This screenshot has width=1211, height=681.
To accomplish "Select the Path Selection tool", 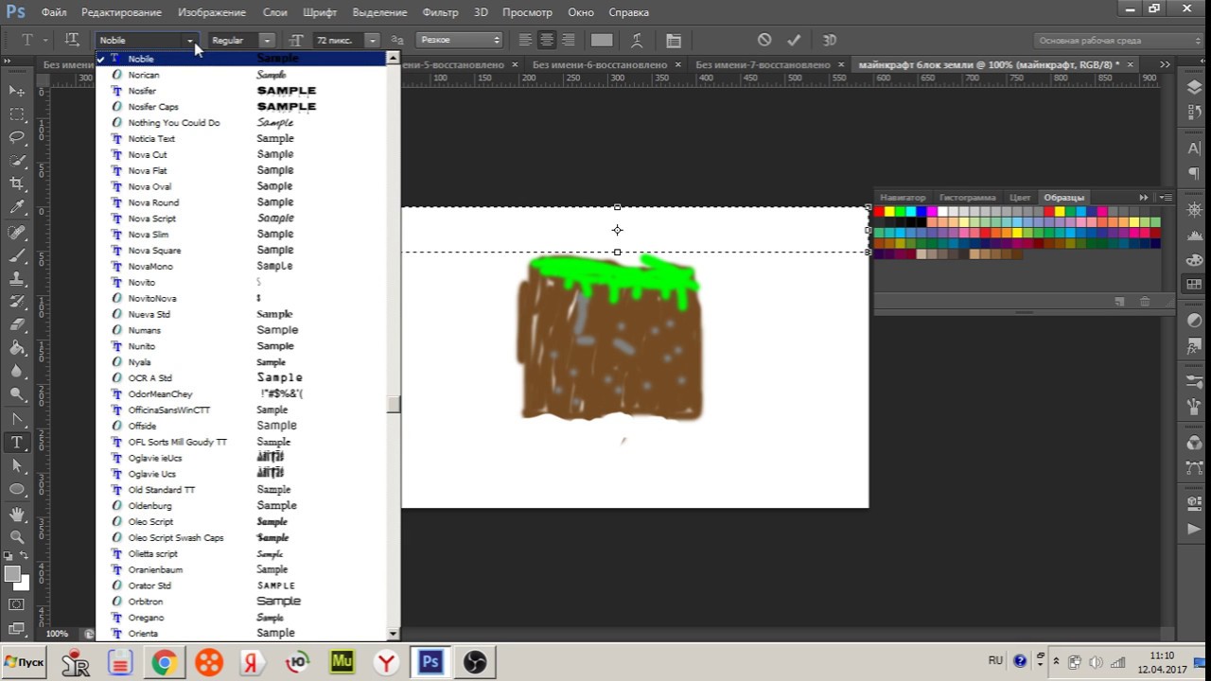I will point(17,466).
